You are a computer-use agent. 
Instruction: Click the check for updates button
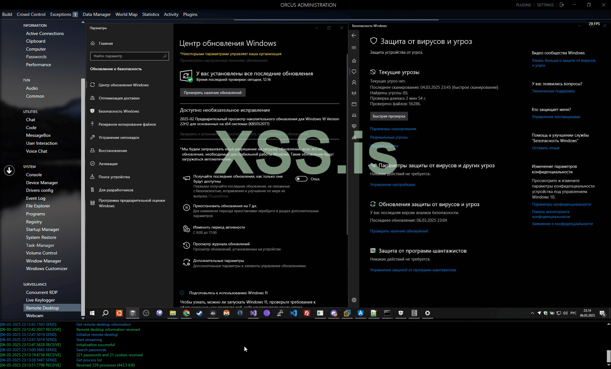[x=213, y=93]
